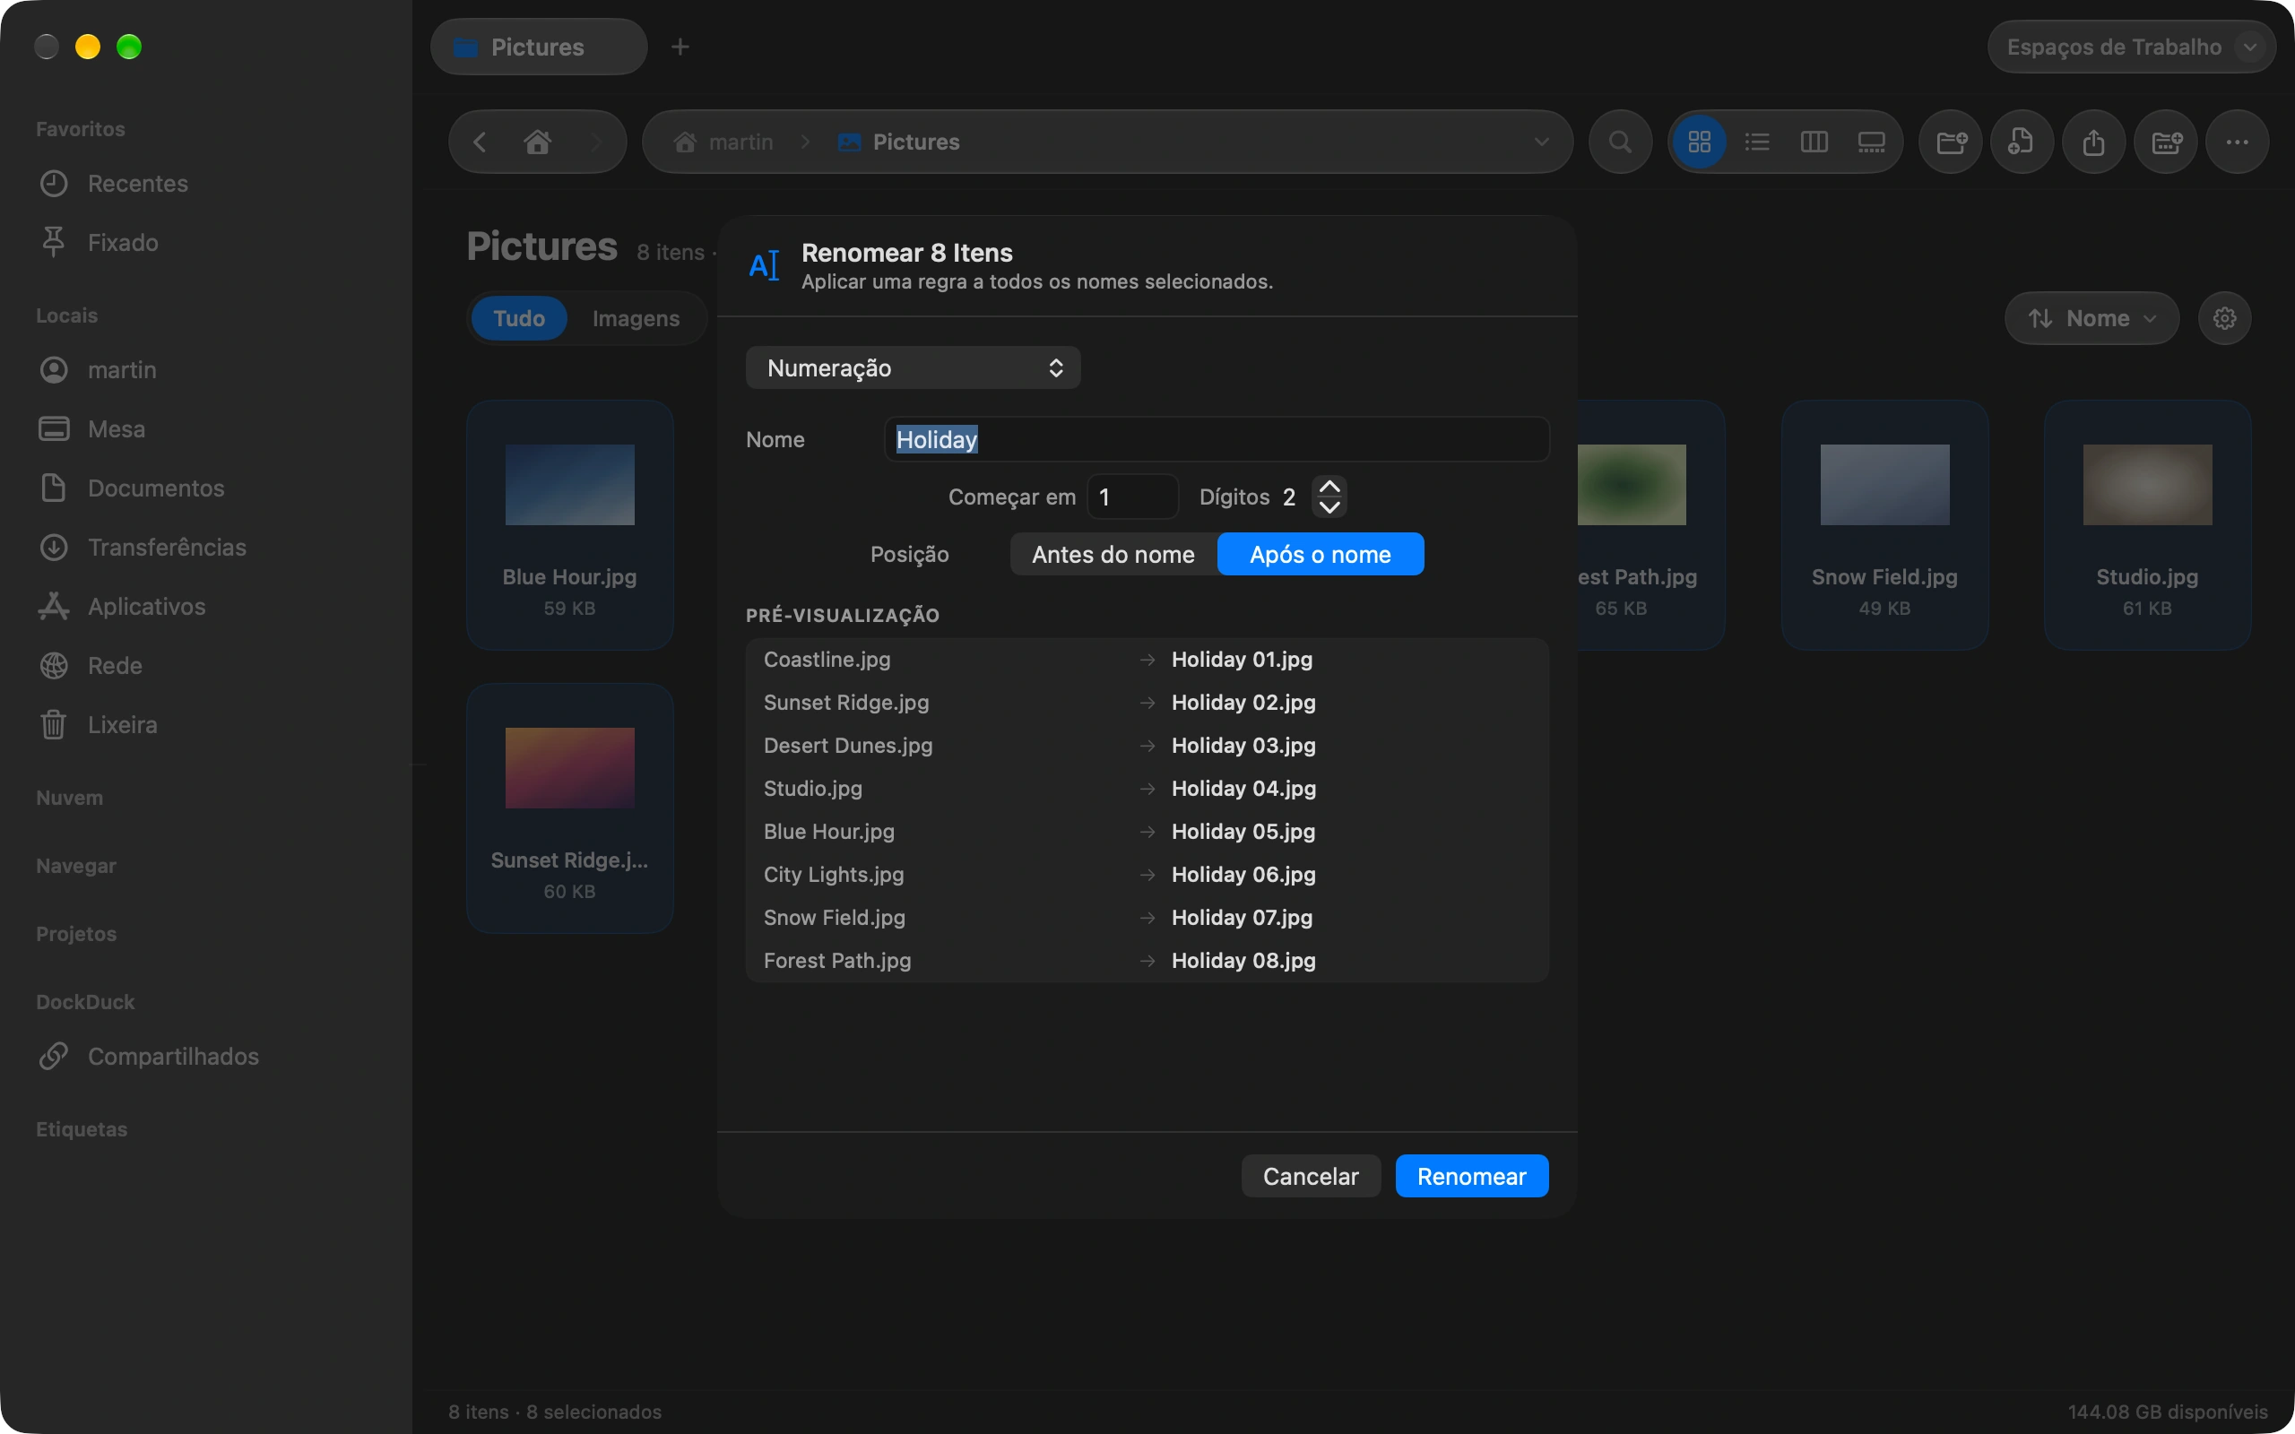Click the Nome text field
The height and width of the screenshot is (1434, 2295).
coord(1217,439)
